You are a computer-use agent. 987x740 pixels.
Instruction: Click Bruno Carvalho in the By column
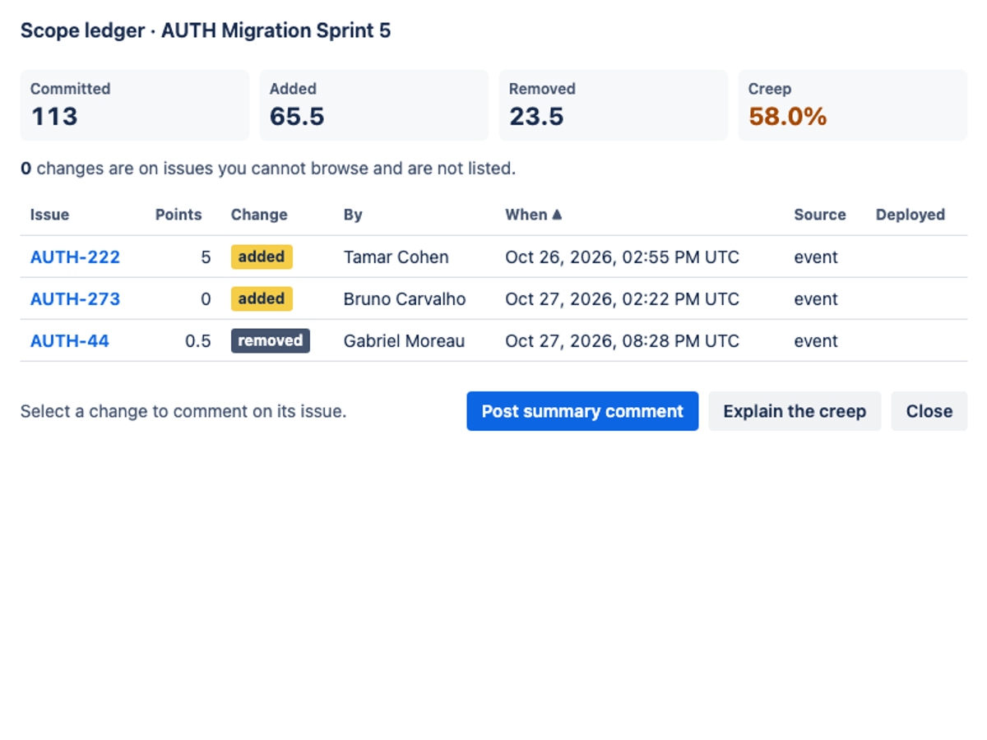click(x=405, y=299)
